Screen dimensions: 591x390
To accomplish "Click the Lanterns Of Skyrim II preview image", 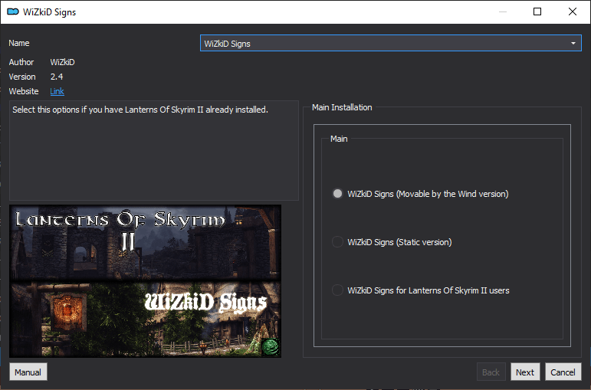I will 145,280.
